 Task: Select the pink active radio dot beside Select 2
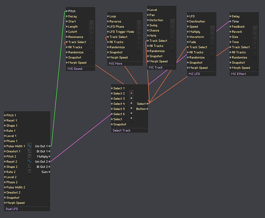pos(131,93)
